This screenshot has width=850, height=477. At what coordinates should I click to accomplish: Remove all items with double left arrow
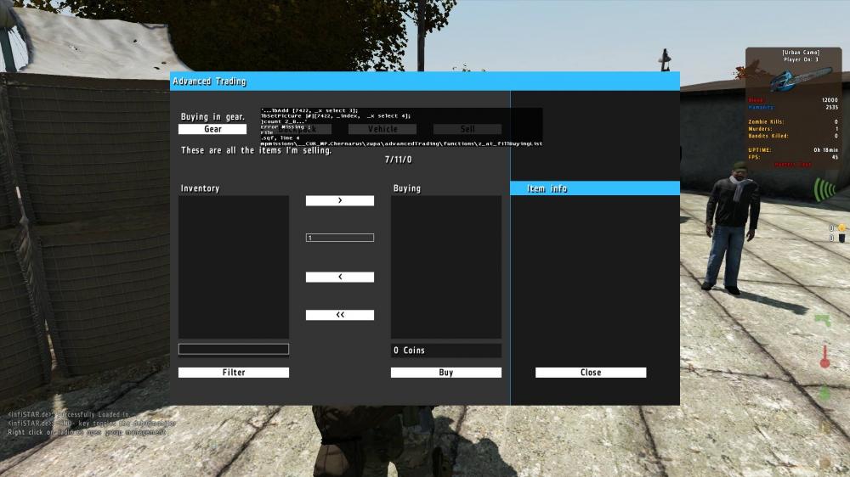(339, 315)
